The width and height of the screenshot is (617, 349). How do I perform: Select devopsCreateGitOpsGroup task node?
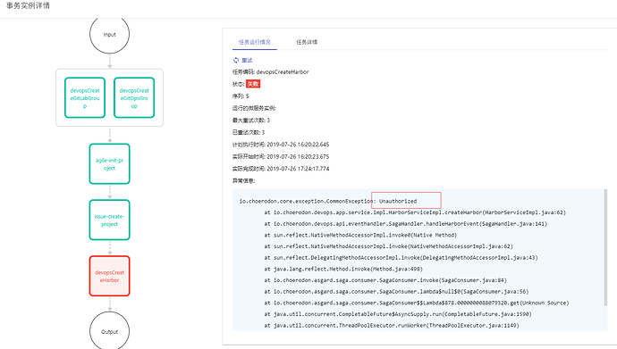point(134,98)
